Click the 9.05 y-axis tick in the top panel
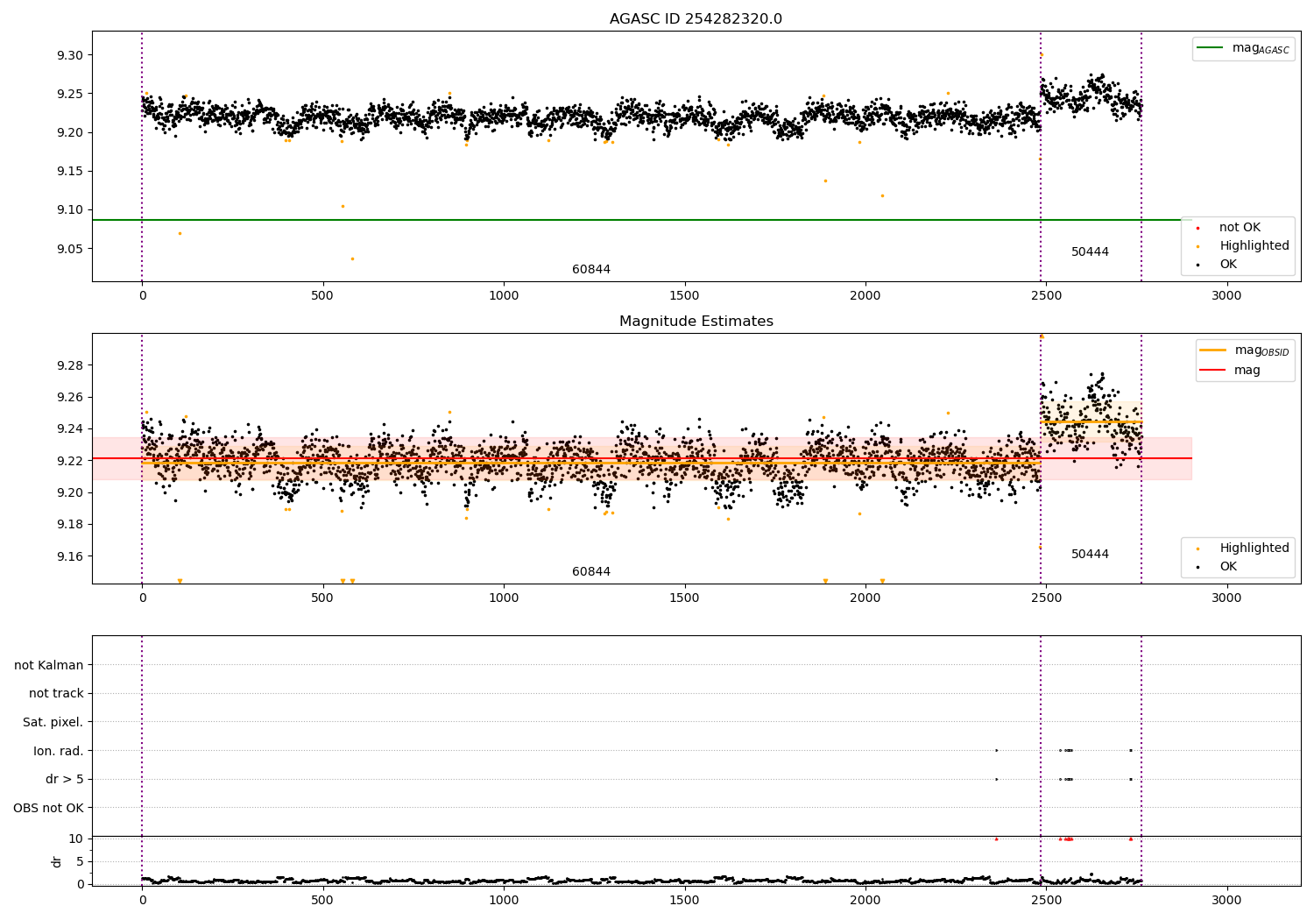The width and height of the screenshot is (1314, 920). (69, 249)
